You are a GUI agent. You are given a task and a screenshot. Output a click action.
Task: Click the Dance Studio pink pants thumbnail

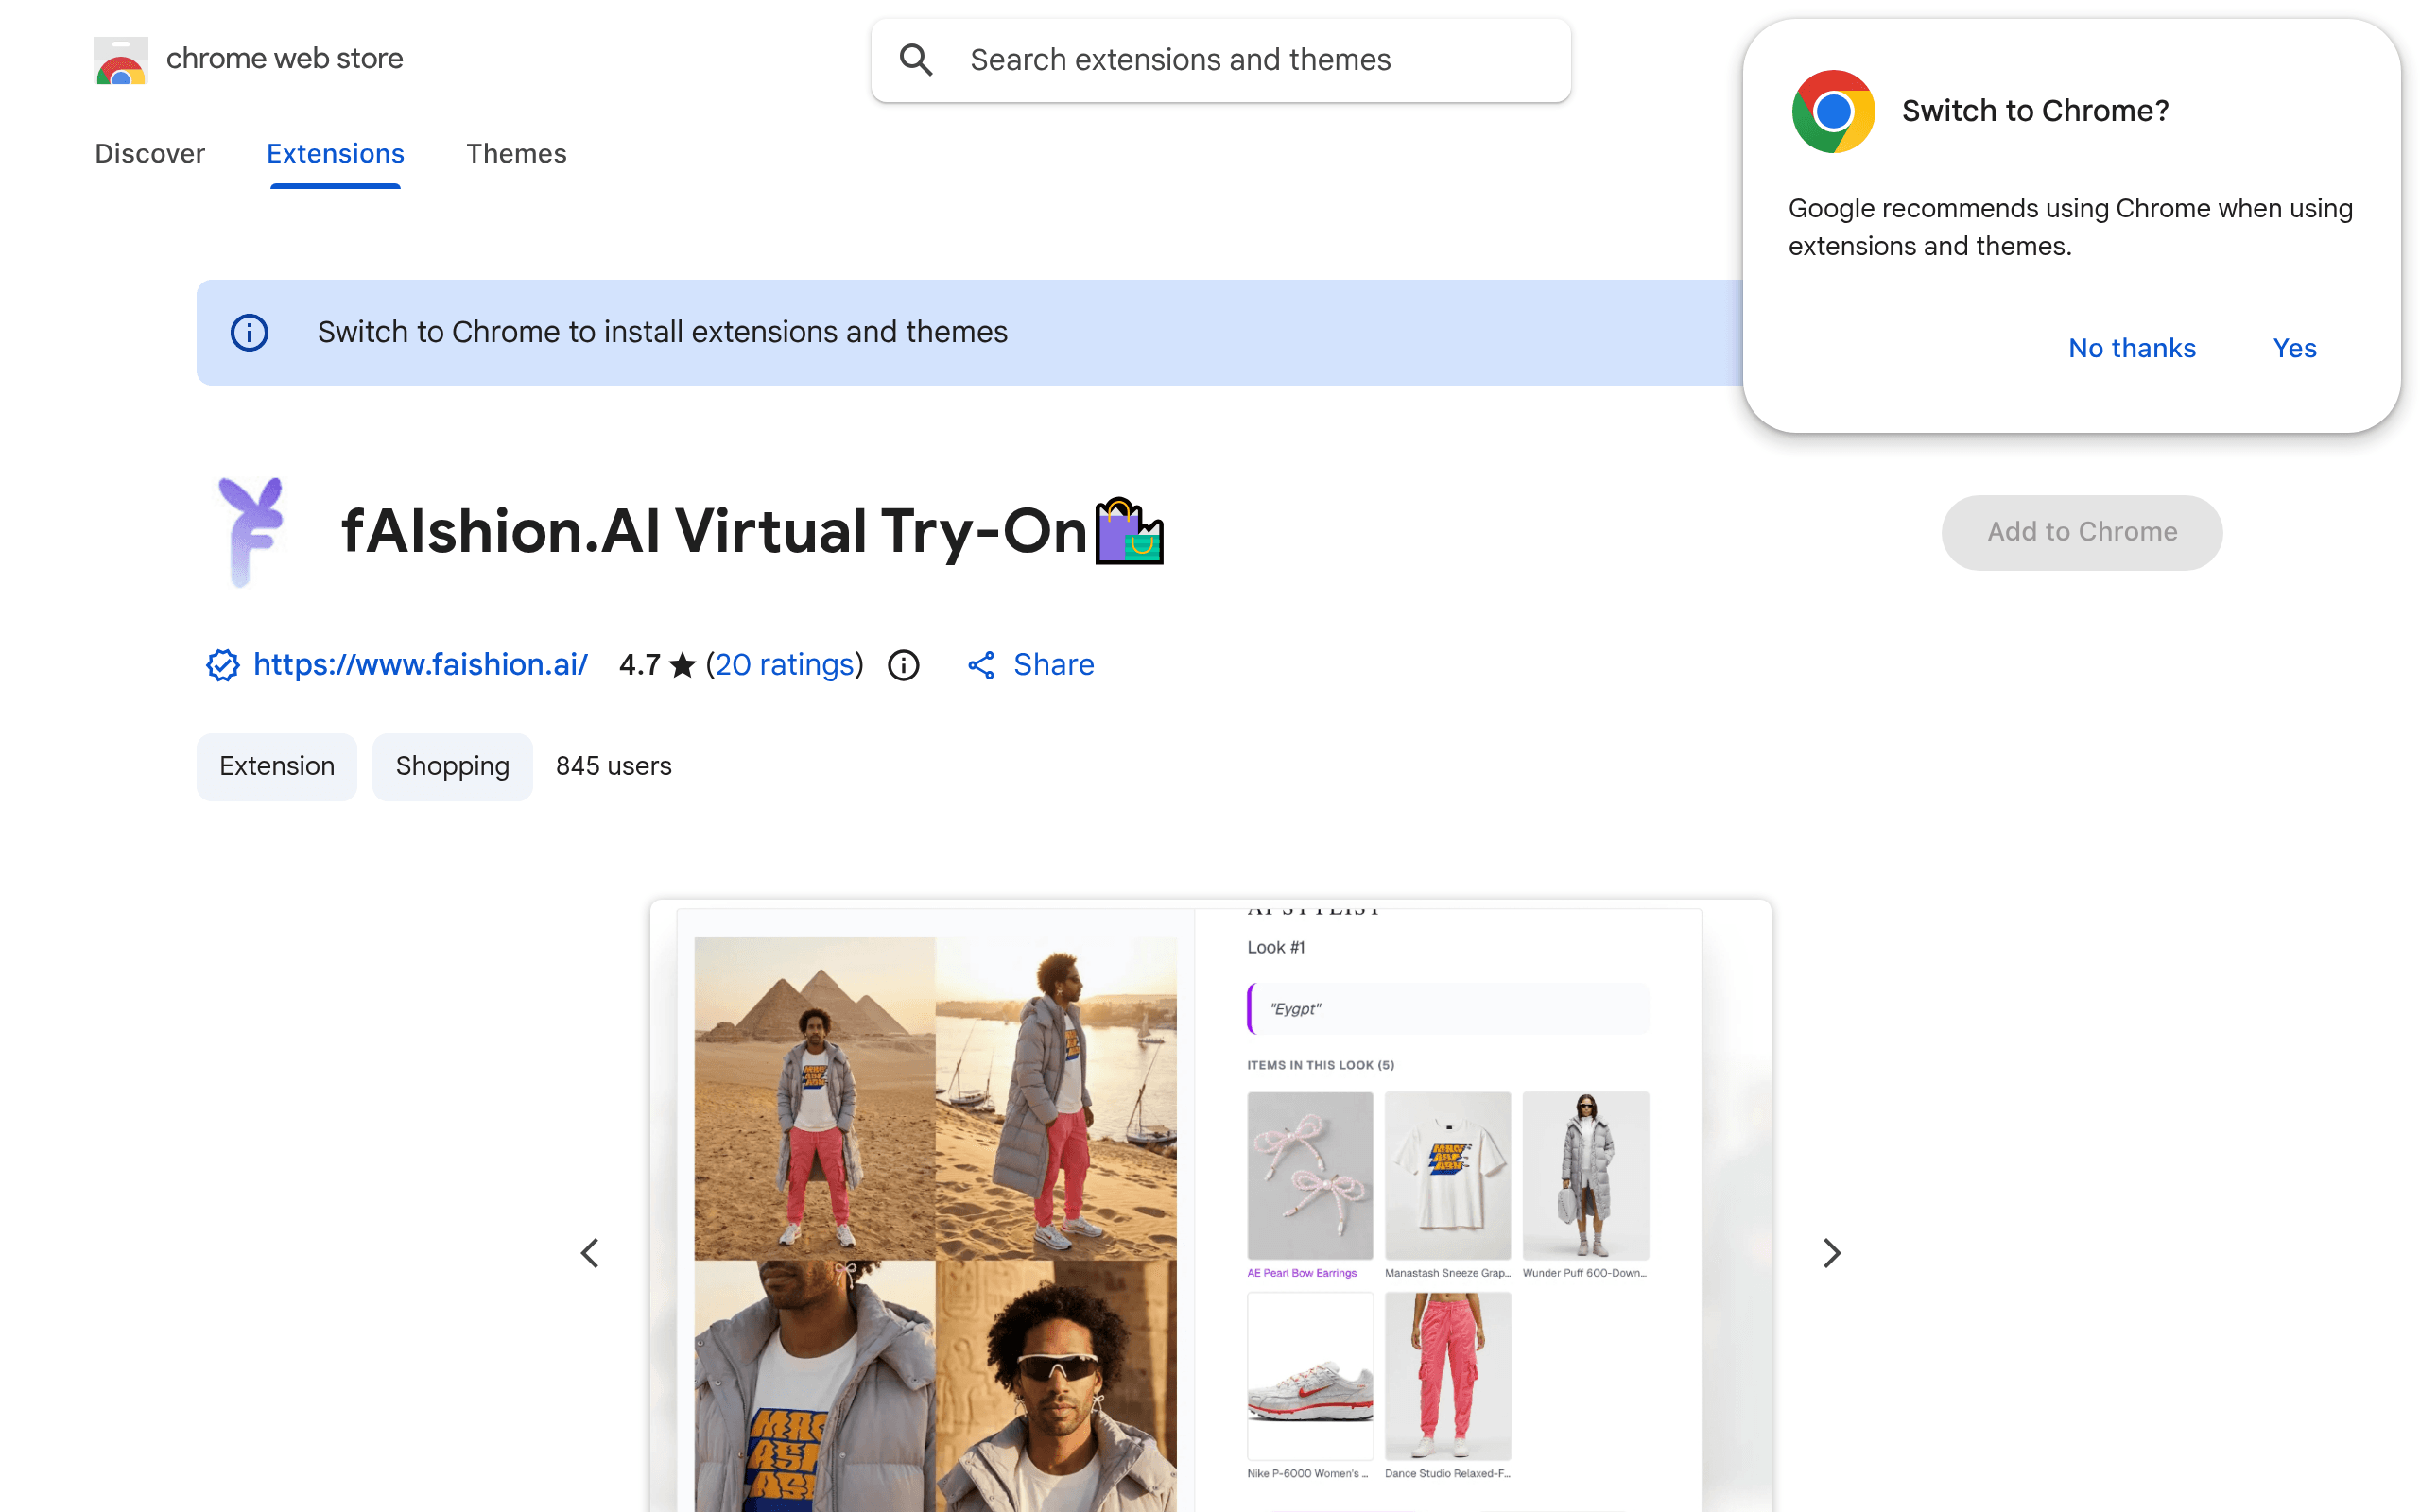[1447, 1376]
